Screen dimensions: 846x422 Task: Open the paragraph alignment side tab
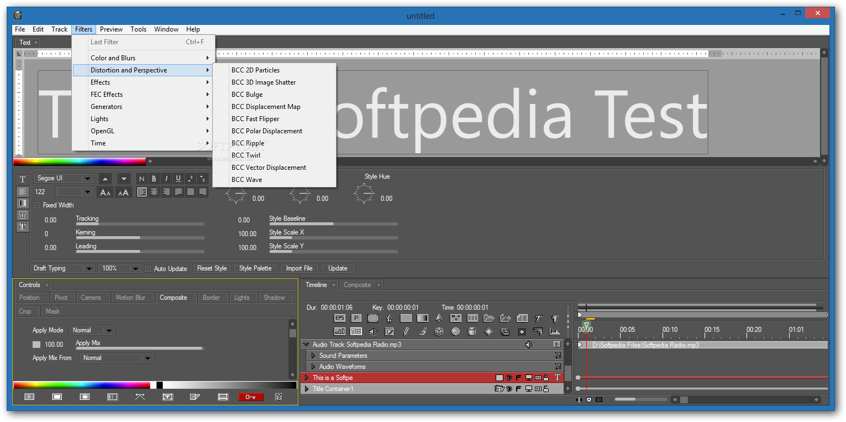coord(23,191)
